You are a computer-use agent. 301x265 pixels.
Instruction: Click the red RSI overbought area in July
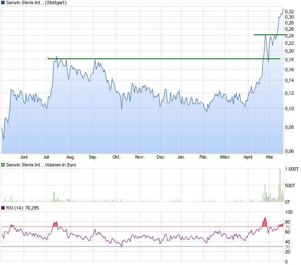(x=56, y=224)
